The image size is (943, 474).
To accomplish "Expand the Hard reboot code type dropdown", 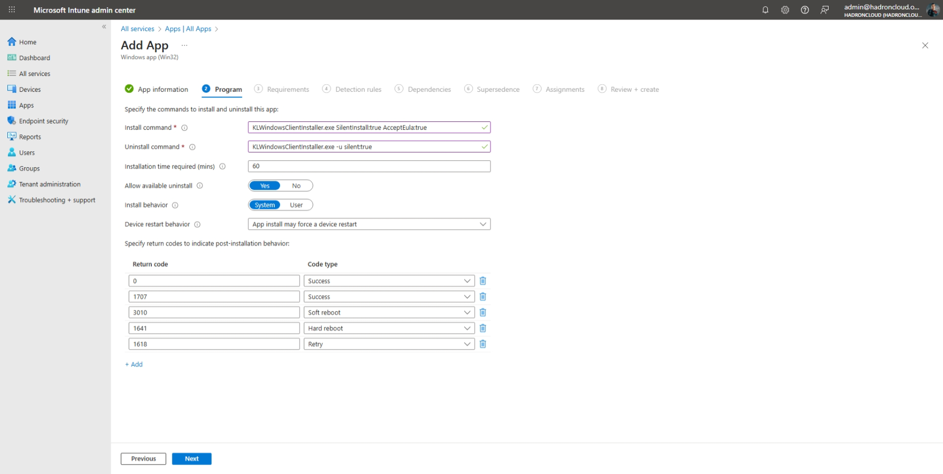I will pyautogui.click(x=389, y=328).
